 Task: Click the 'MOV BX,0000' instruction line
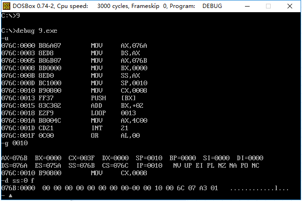(x=74, y=68)
